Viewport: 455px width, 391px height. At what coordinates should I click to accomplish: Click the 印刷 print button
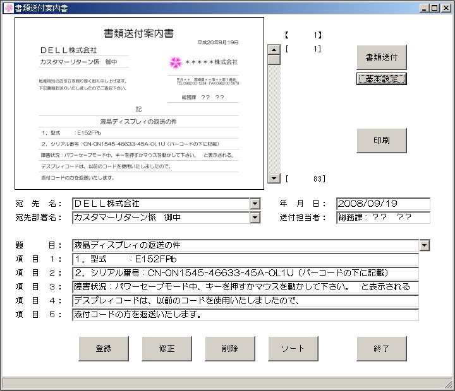point(381,141)
